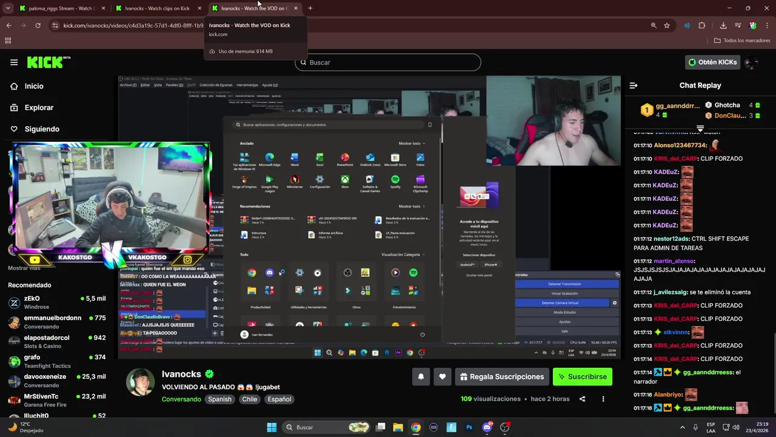Image resolution: width=776 pixels, height=437 pixels.
Task: Open recommended channel emmanuelbordonn
Action: pyautogui.click(x=58, y=322)
